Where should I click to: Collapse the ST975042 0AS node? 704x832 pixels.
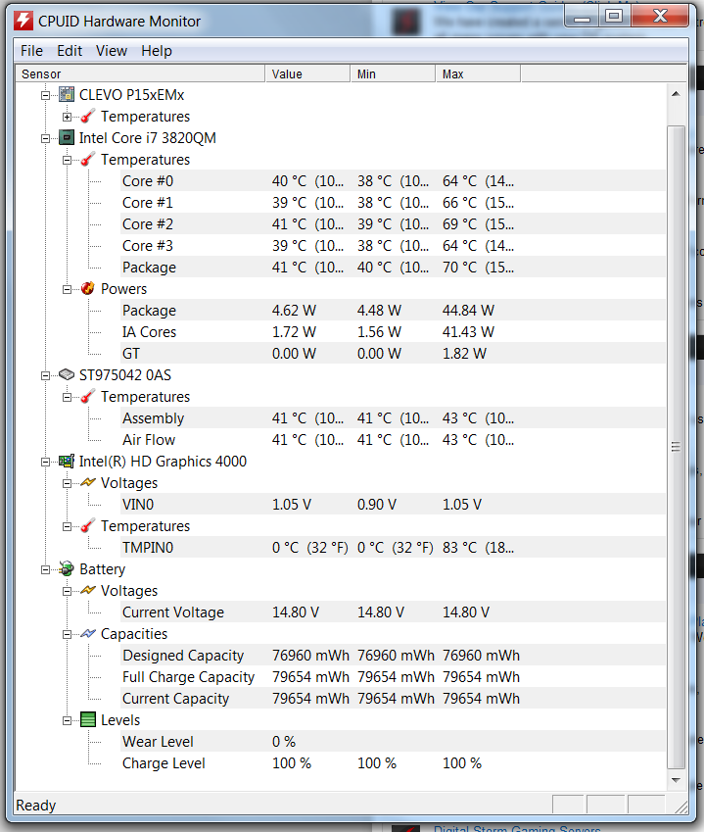pyautogui.click(x=46, y=375)
